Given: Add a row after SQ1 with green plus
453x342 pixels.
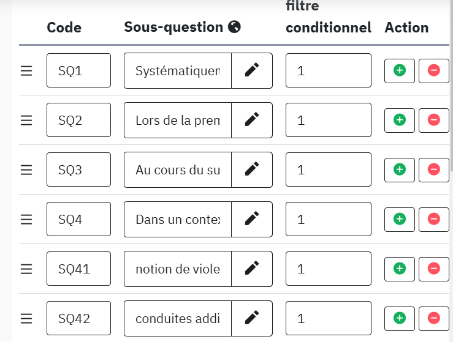Looking at the screenshot, I should click(400, 71).
